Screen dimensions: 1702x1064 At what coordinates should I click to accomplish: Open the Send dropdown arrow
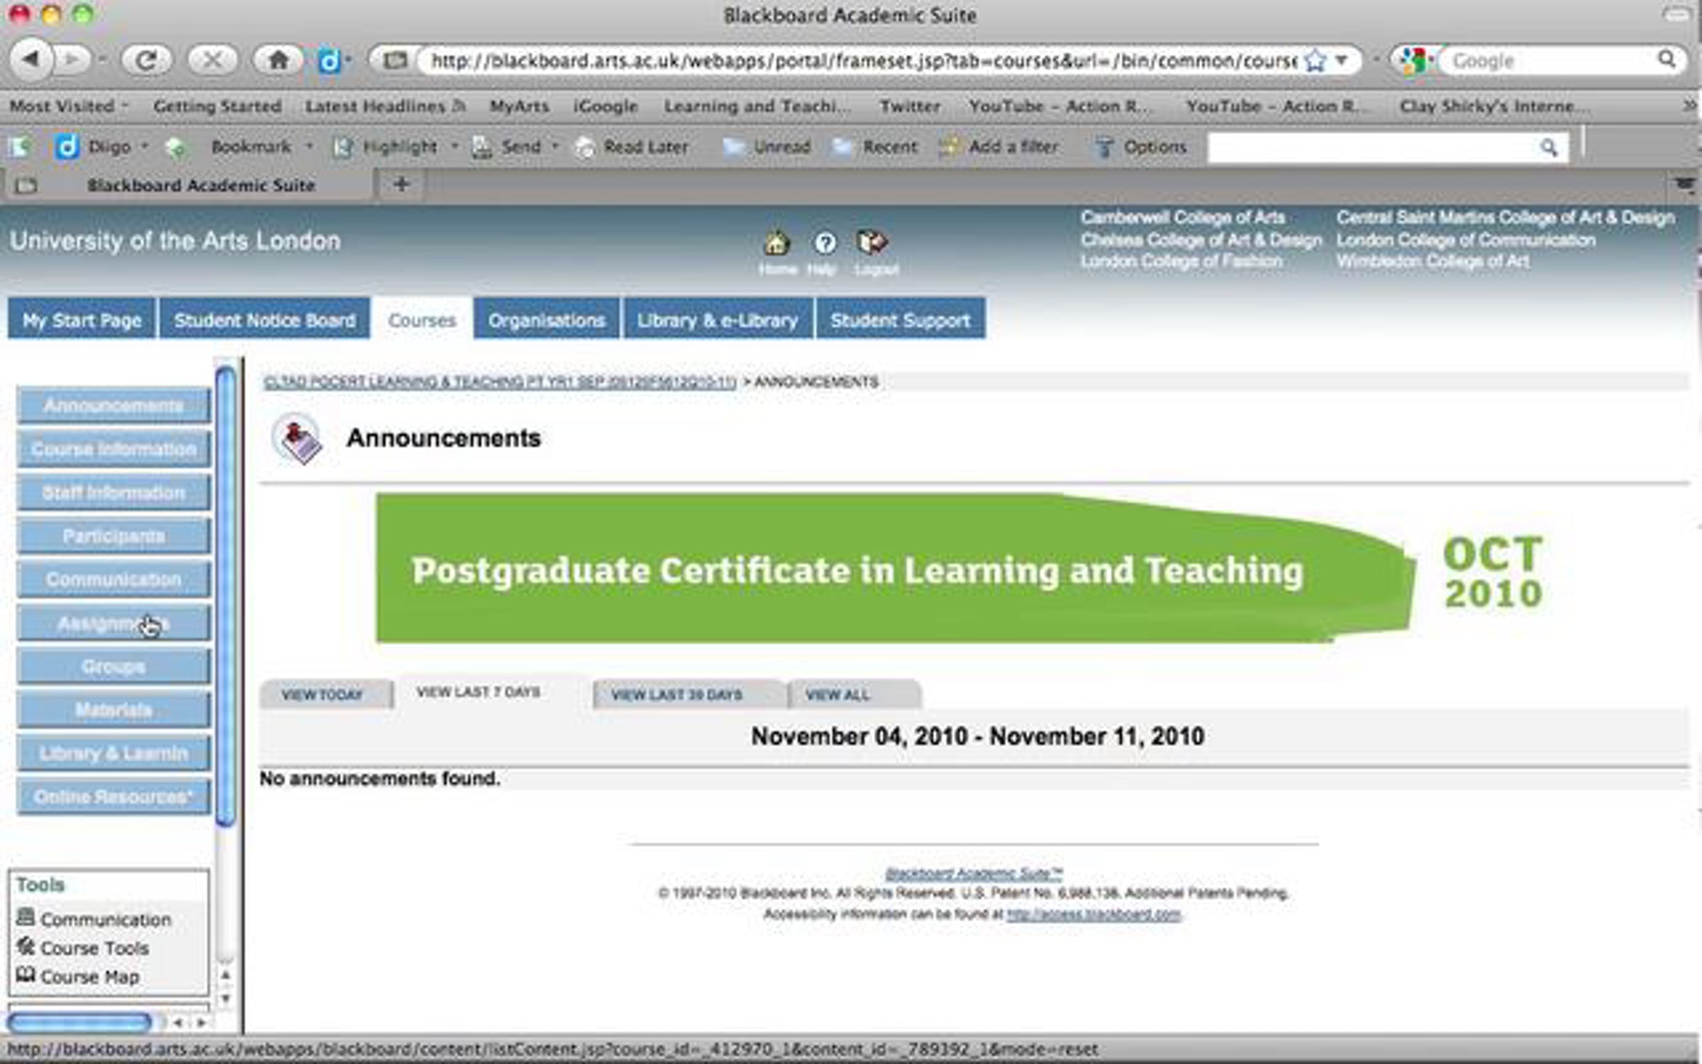coord(555,147)
